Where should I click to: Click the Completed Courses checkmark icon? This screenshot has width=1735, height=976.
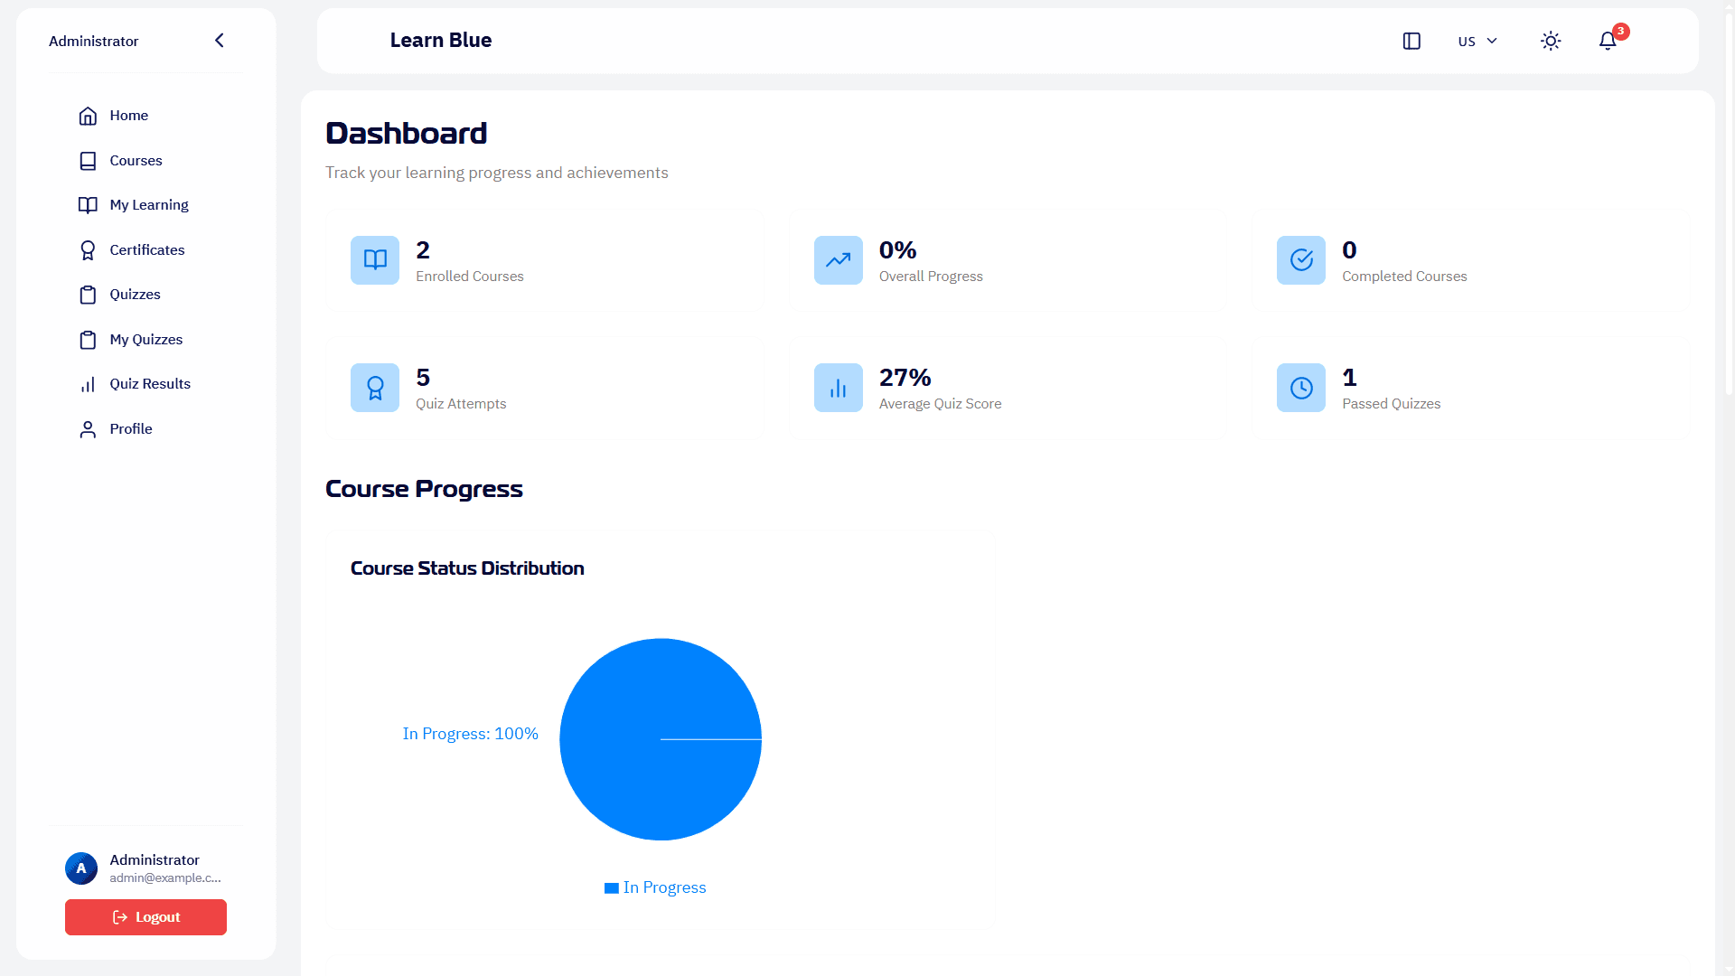(x=1301, y=260)
